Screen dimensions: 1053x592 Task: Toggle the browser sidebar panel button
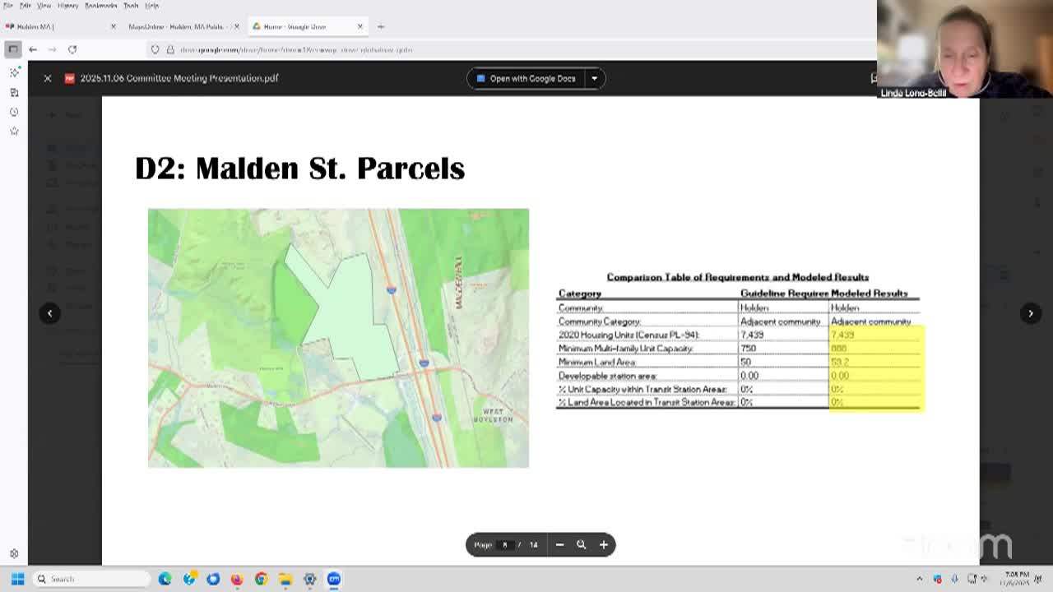pyautogui.click(x=13, y=49)
